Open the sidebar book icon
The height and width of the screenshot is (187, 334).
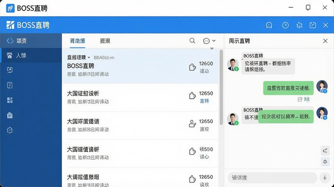pos(9,70)
